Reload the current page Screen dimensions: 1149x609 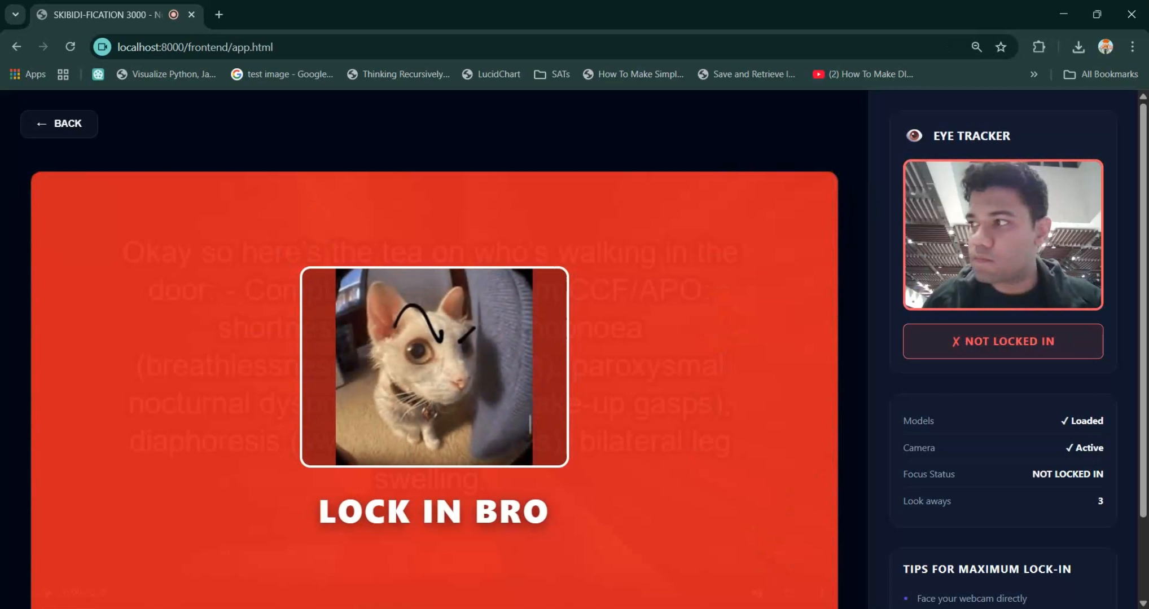tap(70, 47)
